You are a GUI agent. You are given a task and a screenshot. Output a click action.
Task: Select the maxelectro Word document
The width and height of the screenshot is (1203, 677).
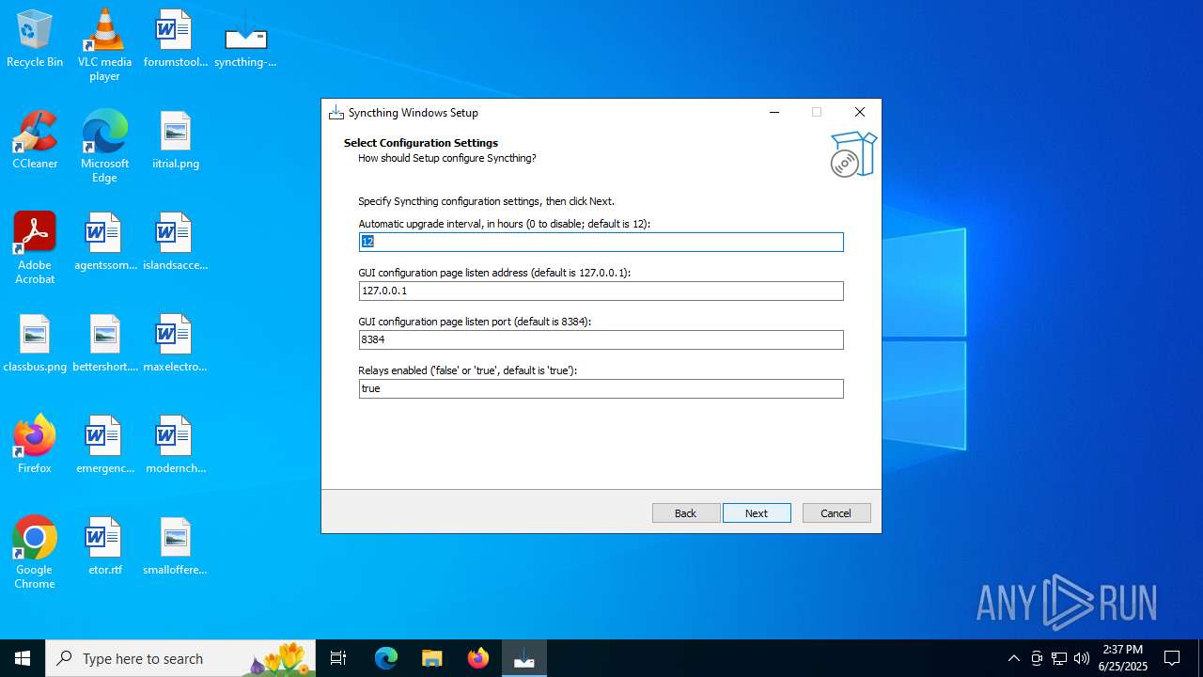[175, 343]
